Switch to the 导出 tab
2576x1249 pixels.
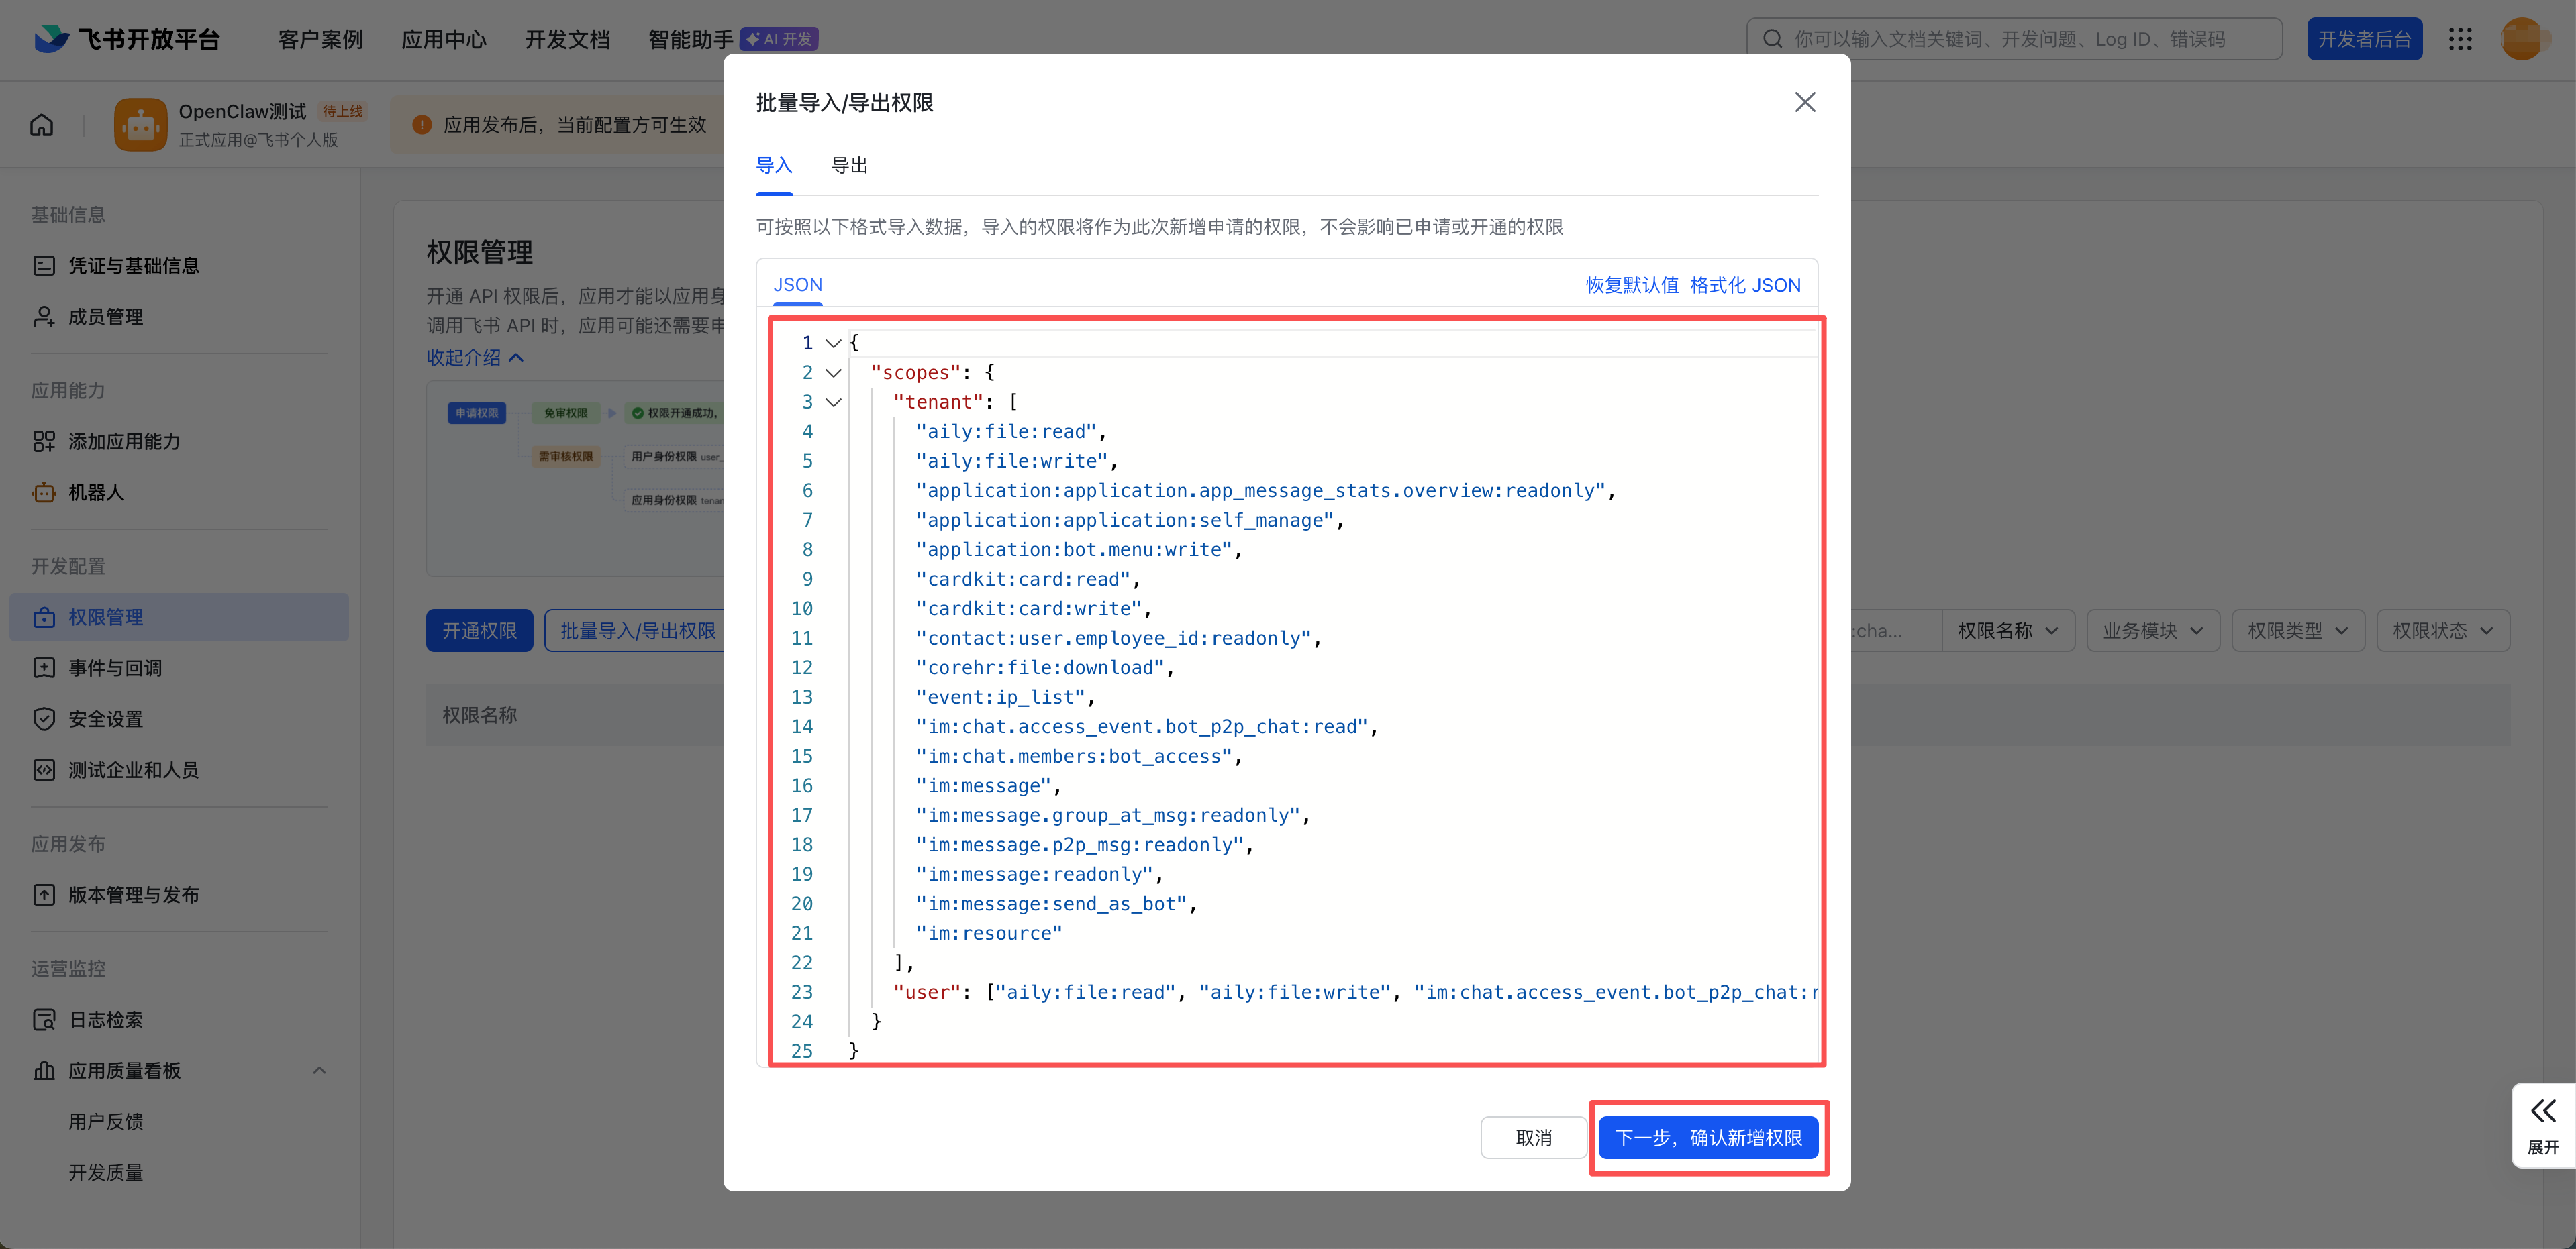(849, 166)
